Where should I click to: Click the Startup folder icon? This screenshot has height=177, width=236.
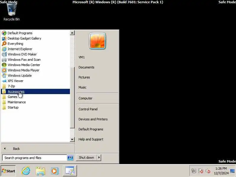coord(4,107)
